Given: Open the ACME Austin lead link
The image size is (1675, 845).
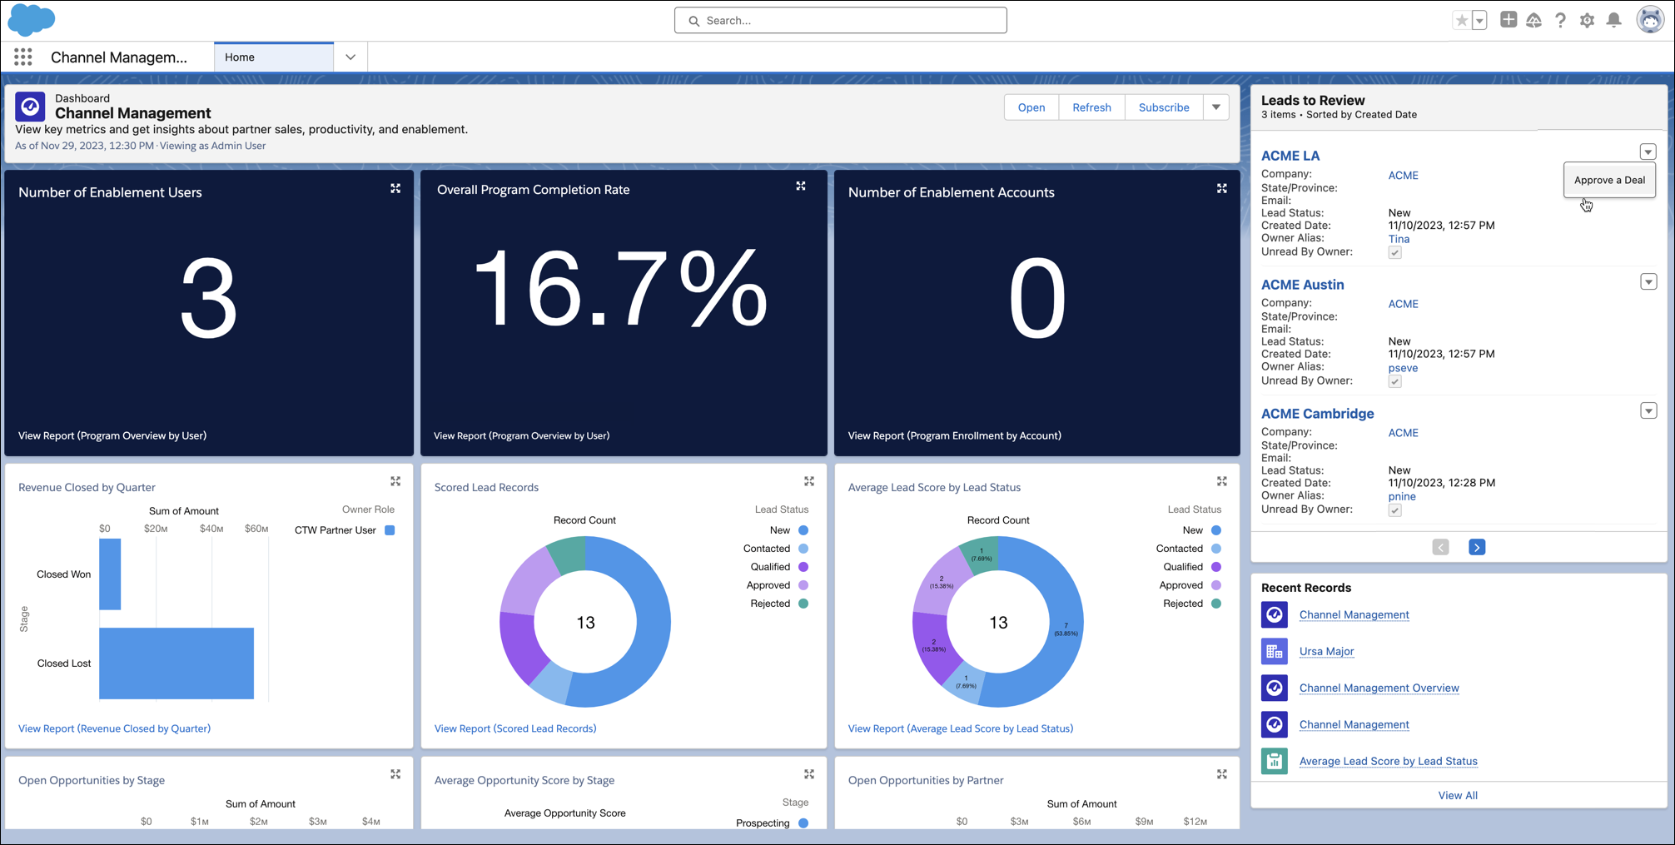Looking at the screenshot, I should 1302,285.
